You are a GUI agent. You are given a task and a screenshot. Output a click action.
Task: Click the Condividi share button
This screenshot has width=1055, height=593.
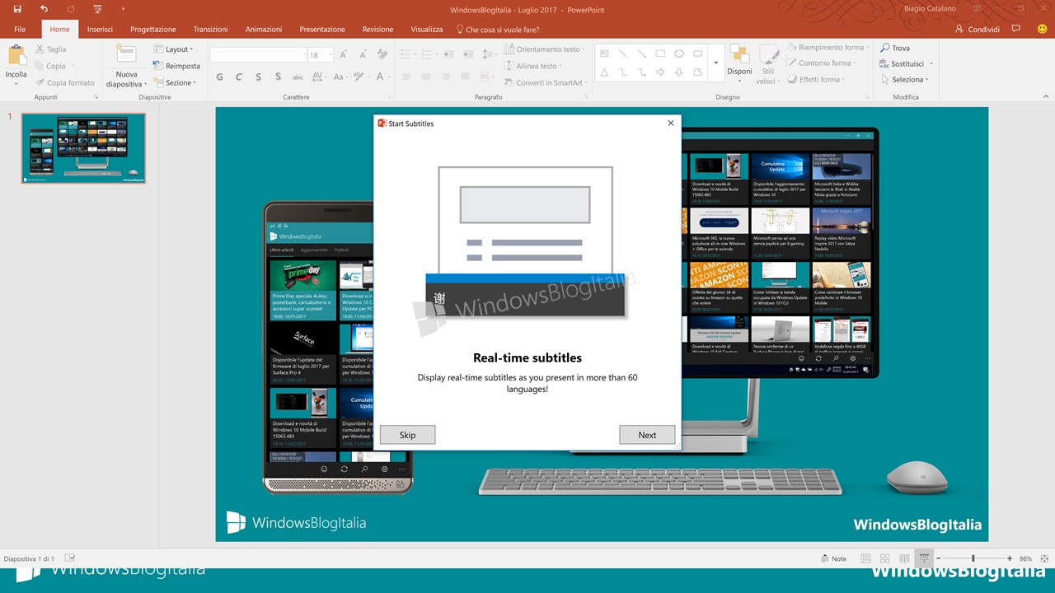click(978, 29)
